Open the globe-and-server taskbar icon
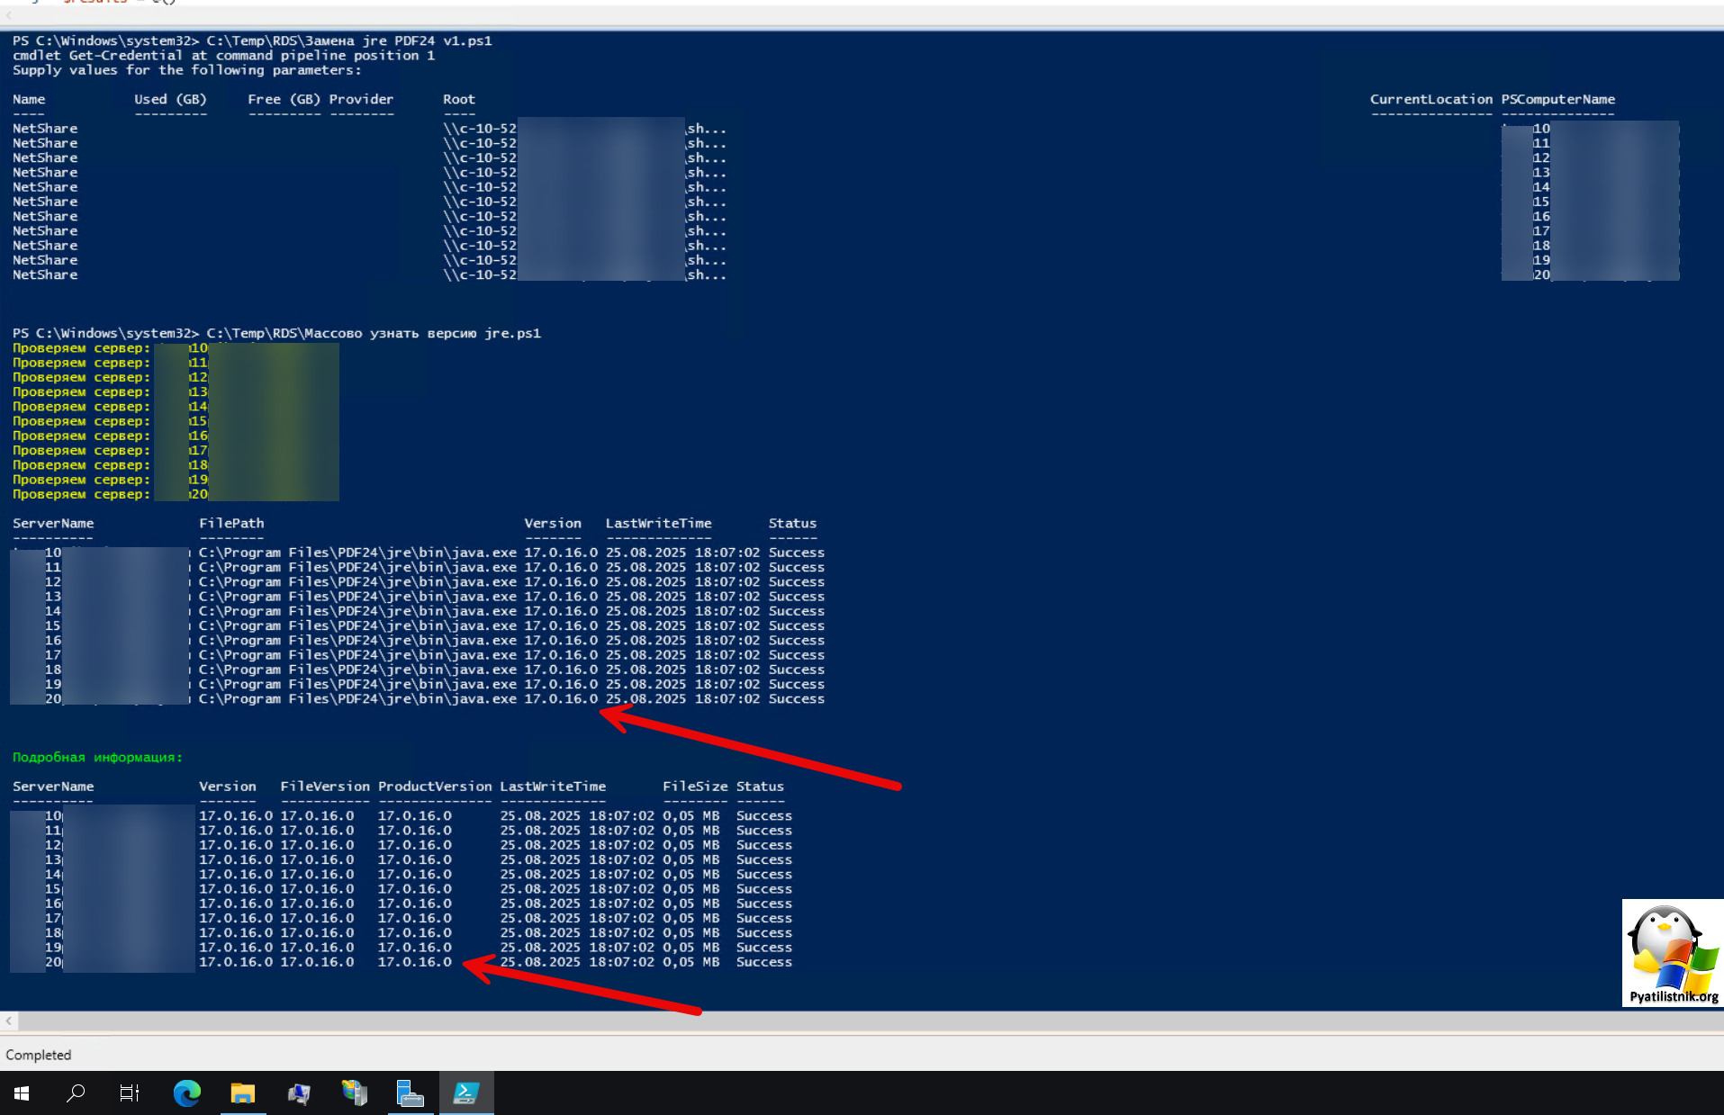 click(x=355, y=1093)
